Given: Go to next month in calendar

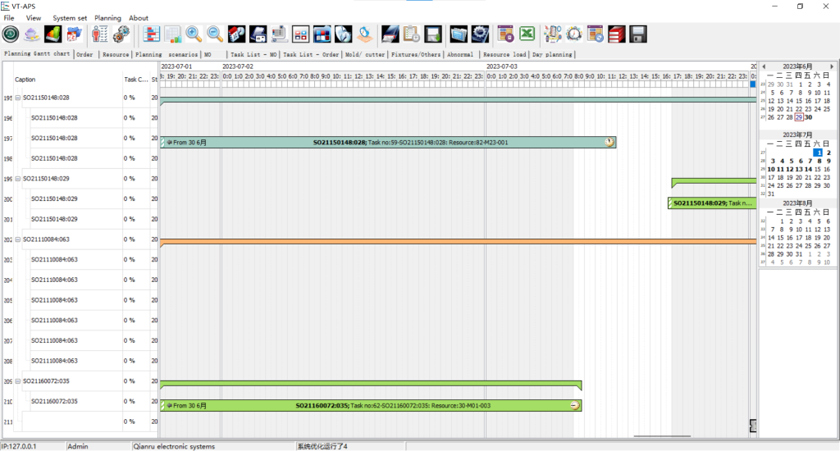Looking at the screenshot, I should [x=832, y=66].
